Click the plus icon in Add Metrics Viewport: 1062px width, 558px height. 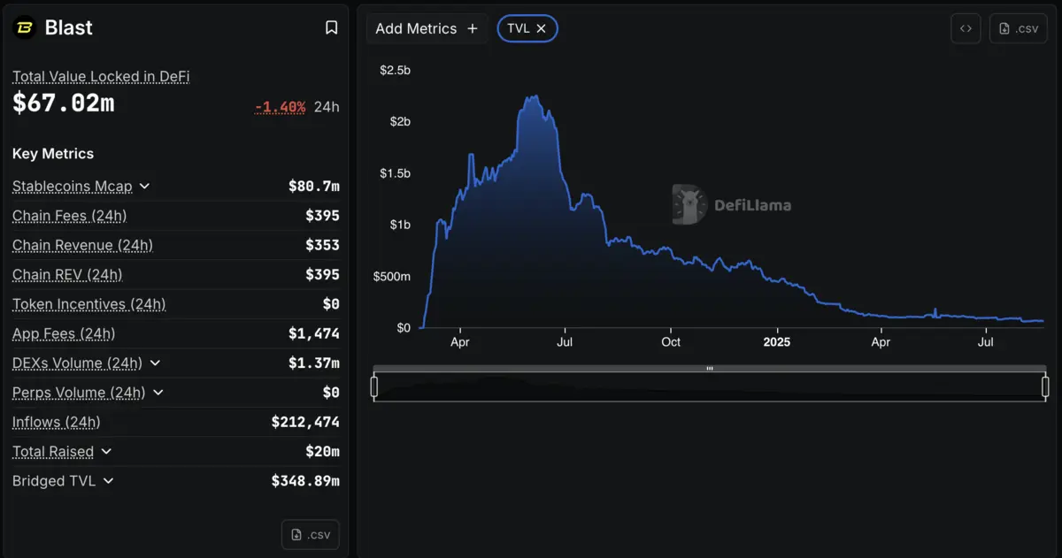click(473, 28)
